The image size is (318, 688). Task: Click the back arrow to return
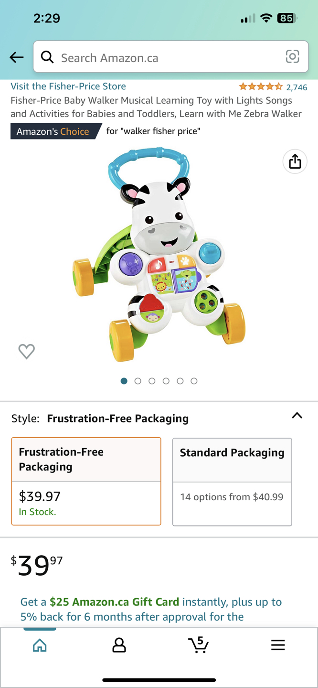(16, 57)
